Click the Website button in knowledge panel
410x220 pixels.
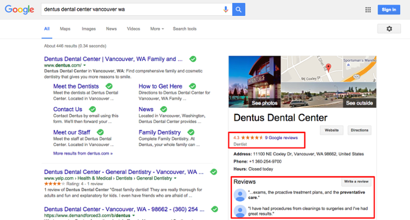pos(332,130)
